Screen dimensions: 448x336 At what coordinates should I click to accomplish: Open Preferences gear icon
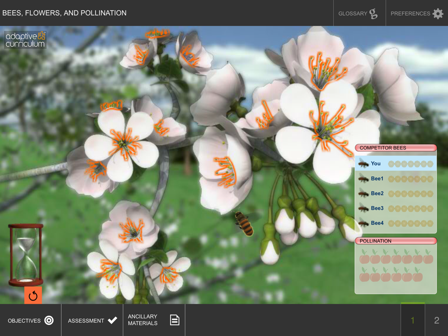(438, 13)
